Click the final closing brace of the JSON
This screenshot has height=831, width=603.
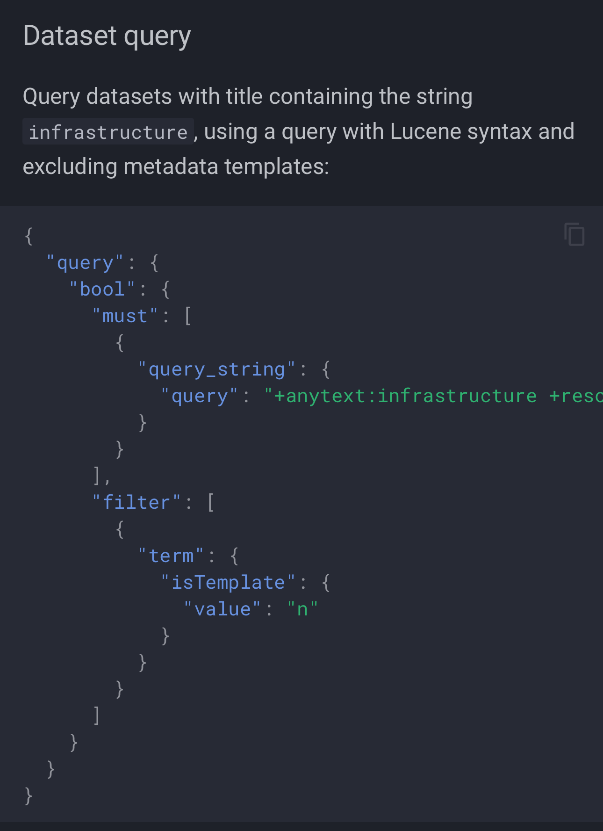pos(29,795)
